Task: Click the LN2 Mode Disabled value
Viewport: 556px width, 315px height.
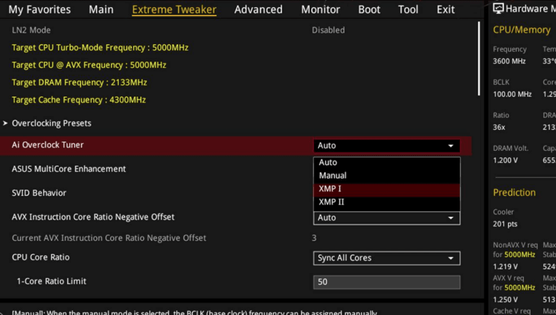Action: (x=328, y=30)
